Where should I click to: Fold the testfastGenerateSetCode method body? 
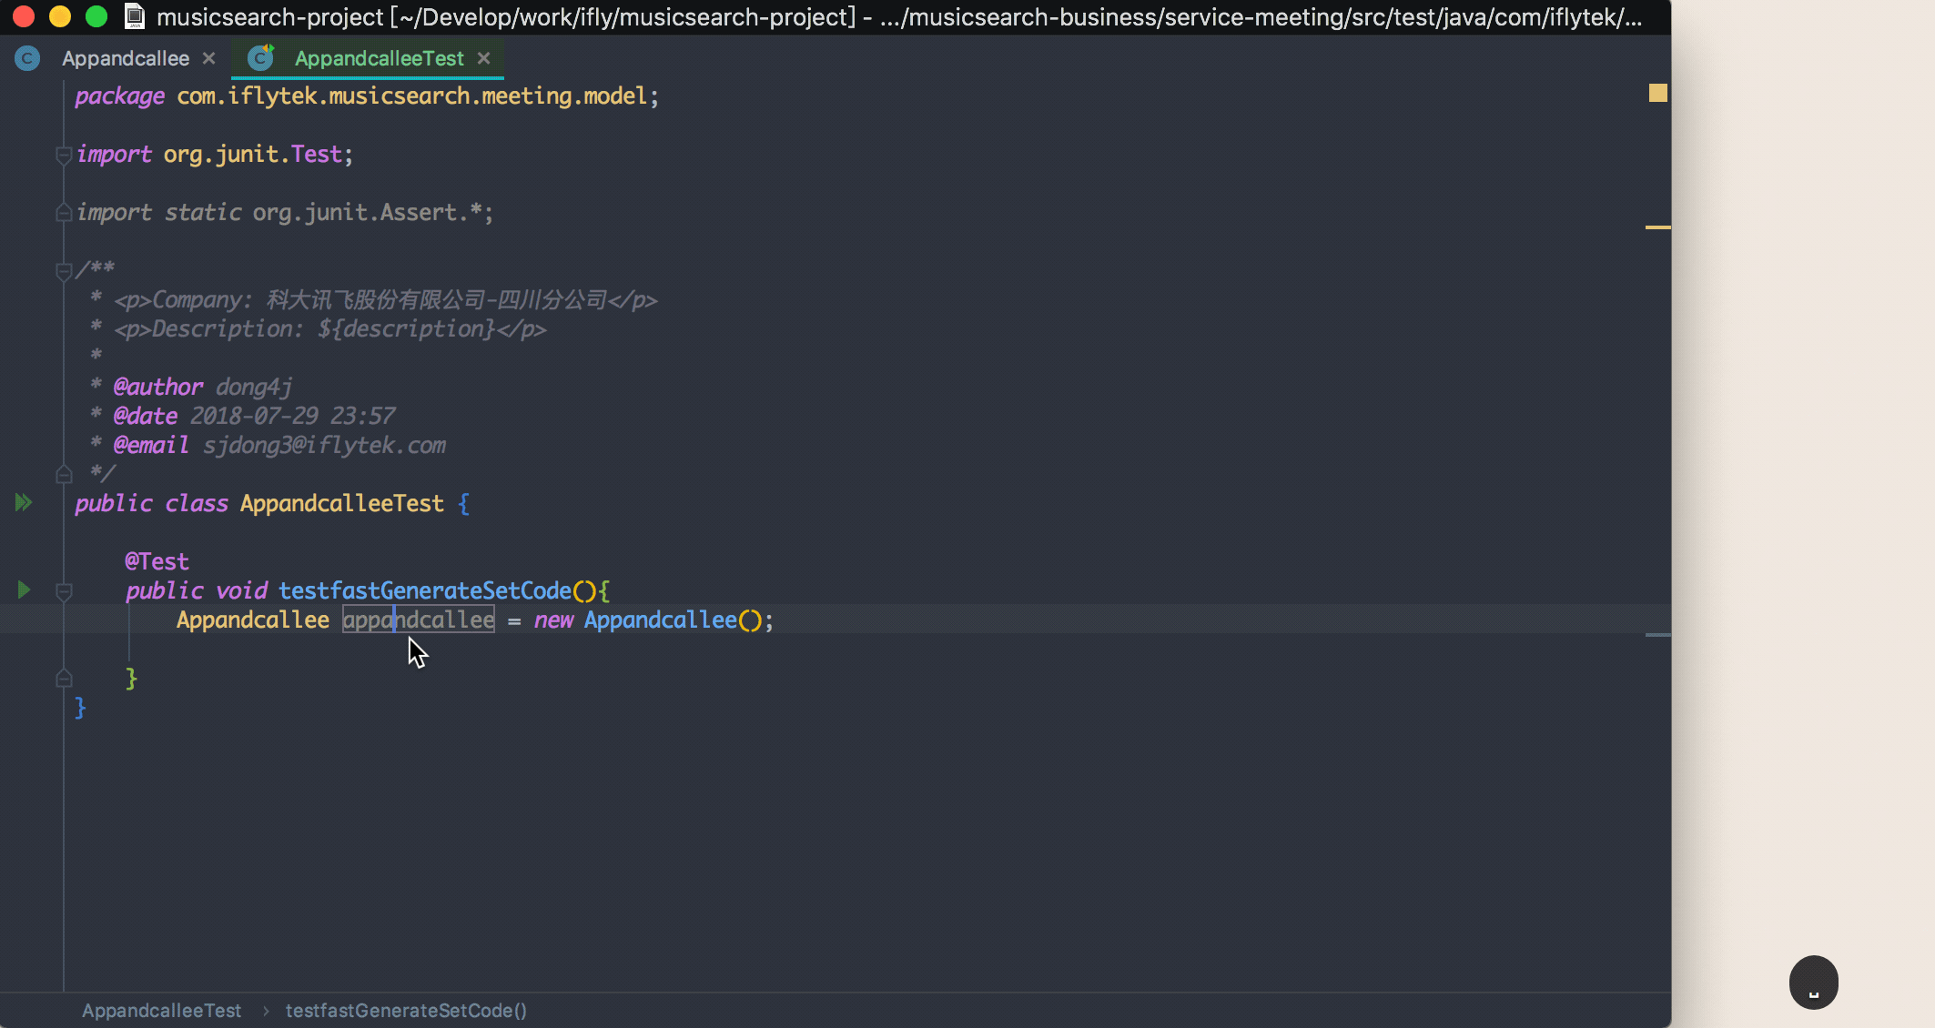(64, 592)
